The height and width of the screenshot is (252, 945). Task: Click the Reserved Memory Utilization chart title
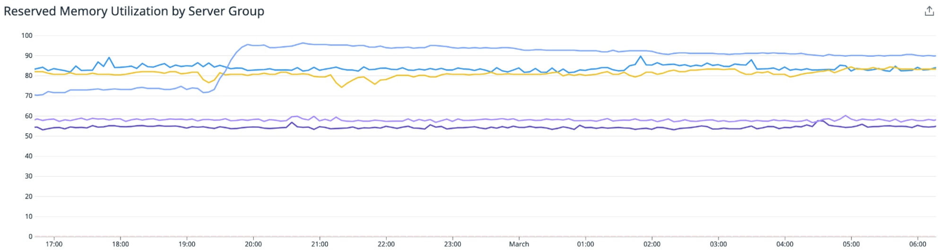(x=134, y=11)
